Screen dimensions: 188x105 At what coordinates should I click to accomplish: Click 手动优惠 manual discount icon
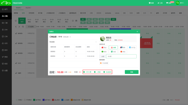(x=101, y=63)
